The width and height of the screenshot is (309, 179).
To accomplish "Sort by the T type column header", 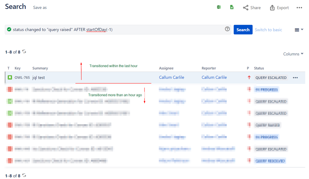I will [8, 68].
